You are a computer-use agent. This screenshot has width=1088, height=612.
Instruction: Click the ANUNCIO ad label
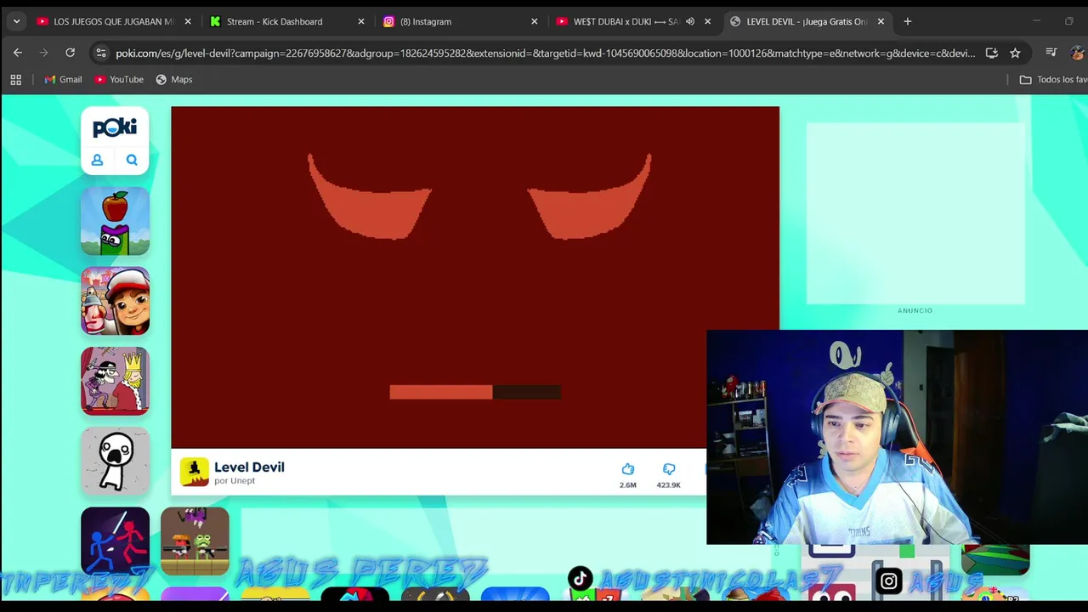pyautogui.click(x=915, y=310)
